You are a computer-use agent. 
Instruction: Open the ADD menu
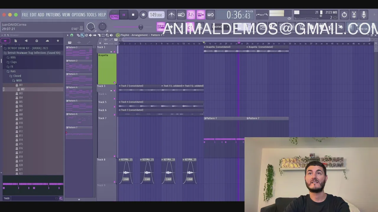tap(41, 15)
